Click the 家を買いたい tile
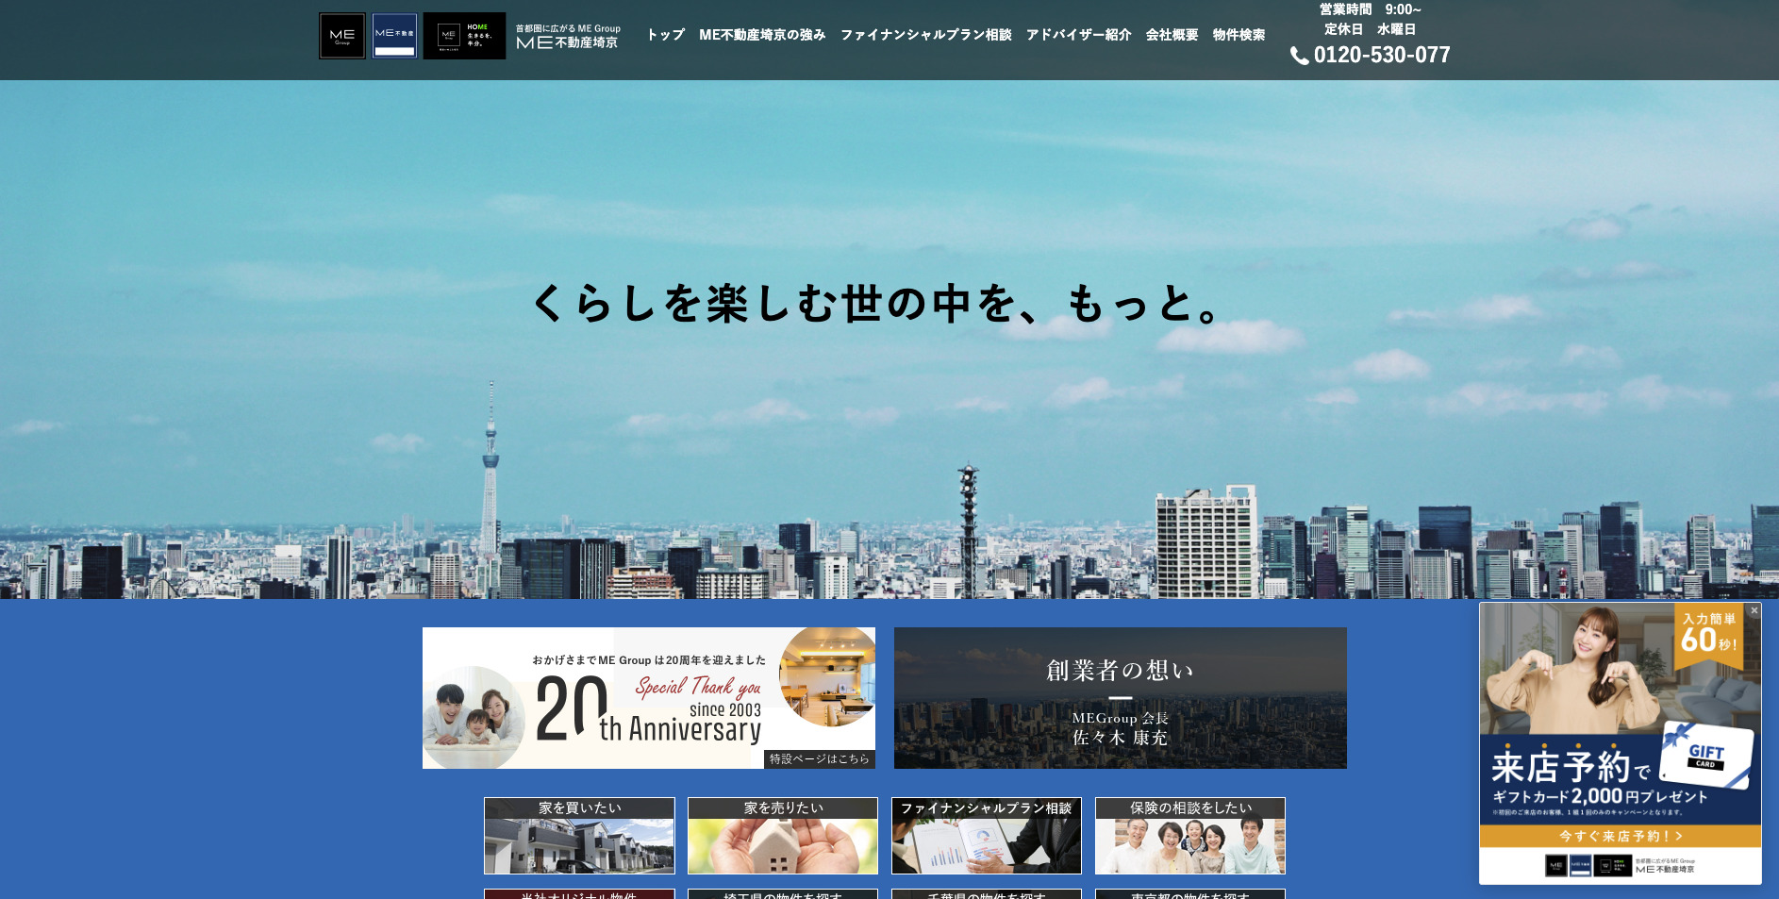The width and height of the screenshot is (1779, 899). pyautogui.click(x=578, y=836)
